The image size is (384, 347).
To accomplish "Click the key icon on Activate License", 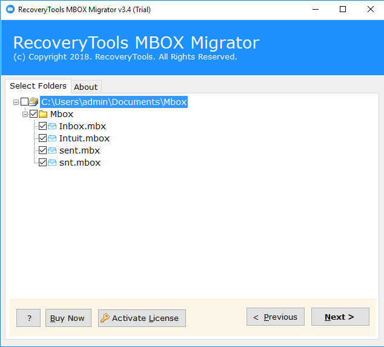I will click(x=105, y=318).
